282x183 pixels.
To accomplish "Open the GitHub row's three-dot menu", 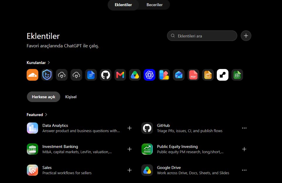I will [244, 128].
